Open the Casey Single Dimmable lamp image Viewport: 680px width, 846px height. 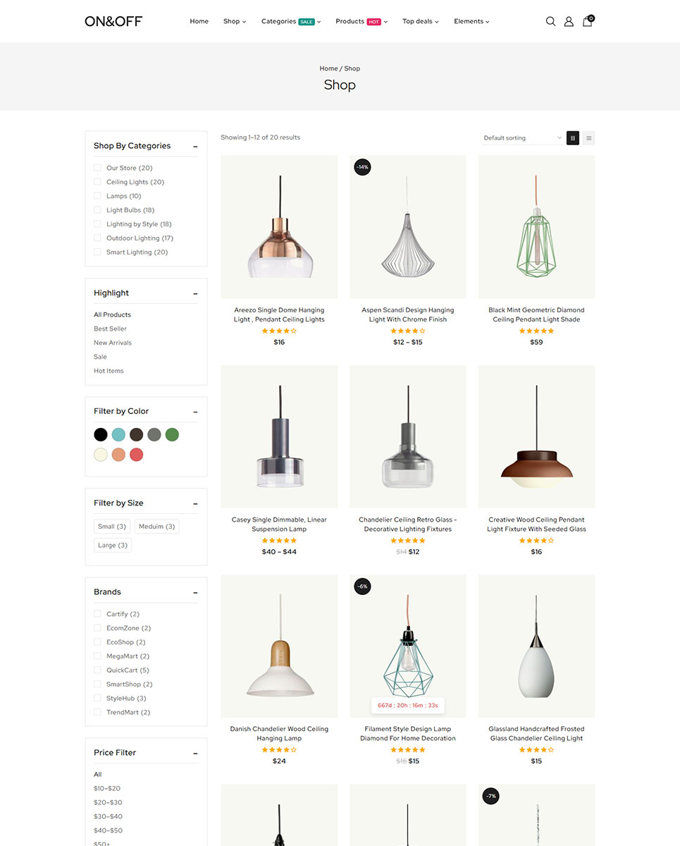[279, 436]
